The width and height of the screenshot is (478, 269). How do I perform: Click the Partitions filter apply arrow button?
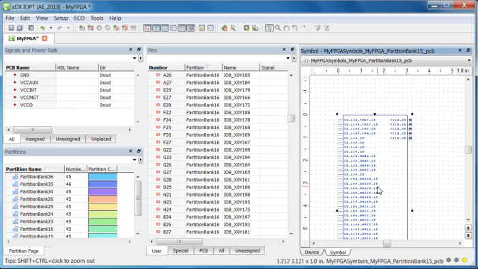click(141, 160)
